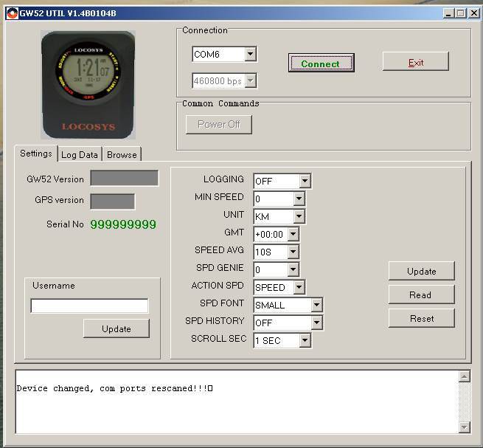Click the Username text field

pos(89,306)
